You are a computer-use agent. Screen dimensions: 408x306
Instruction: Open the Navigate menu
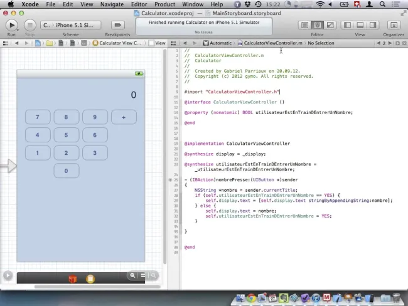[x=112, y=4]
